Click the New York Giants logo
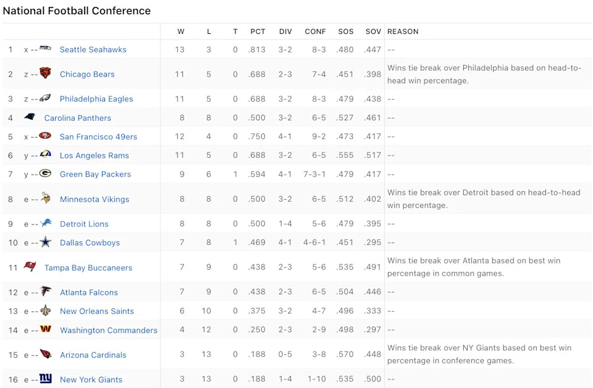Screen dimensions: 593x388 [46, 379]
